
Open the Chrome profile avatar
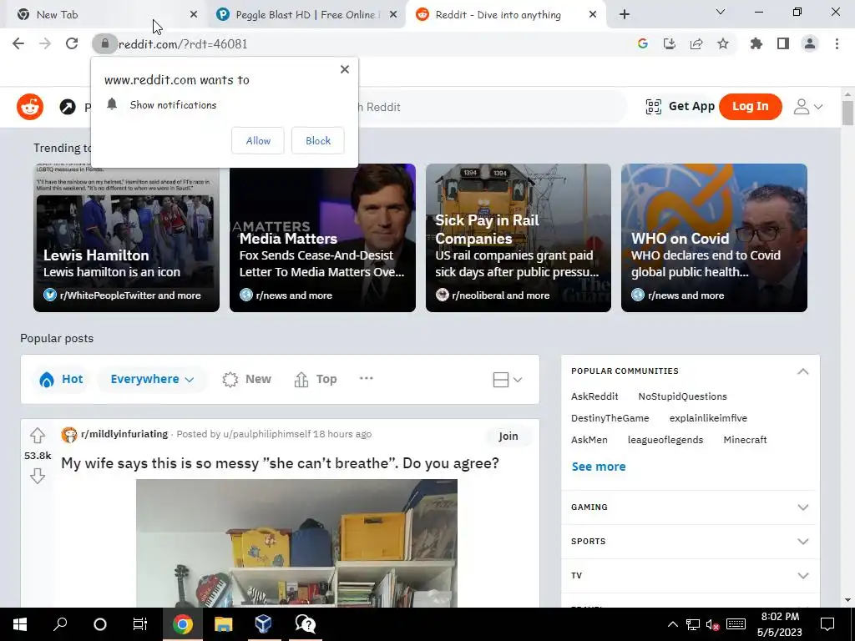810,43
